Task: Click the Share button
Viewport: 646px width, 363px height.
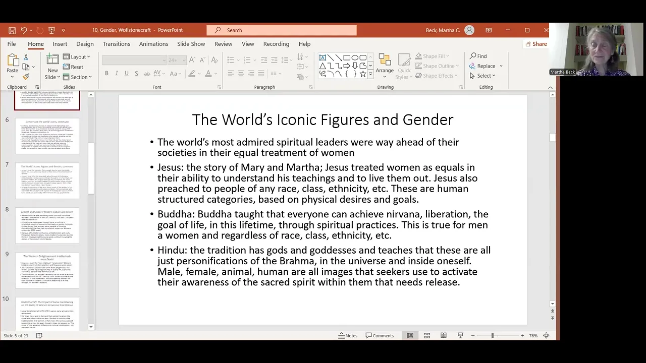Action: [536, 44]
